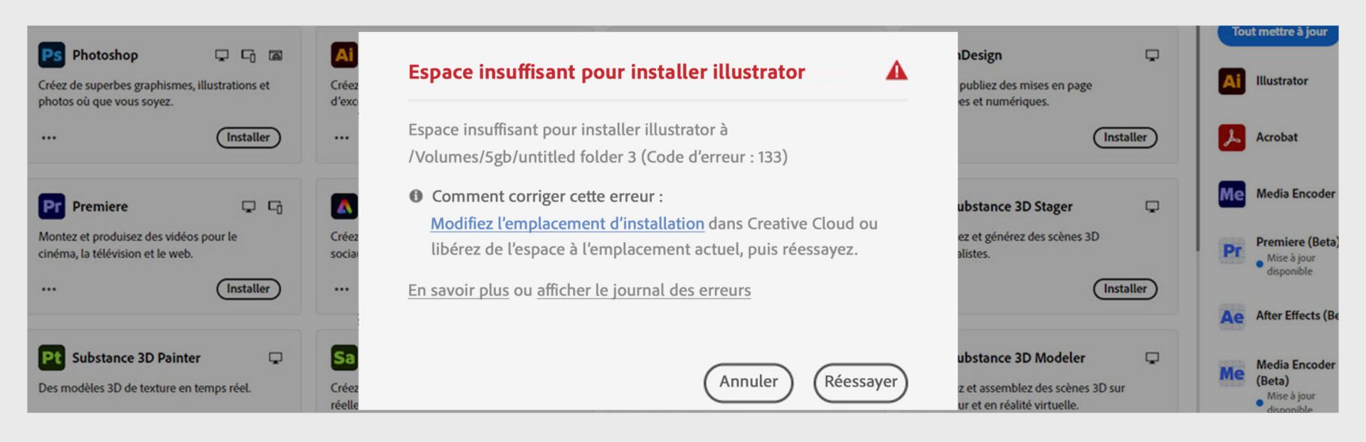Click the red warning triangle icon
This screenshot has height=442, width=1366.
pos(897,71)
